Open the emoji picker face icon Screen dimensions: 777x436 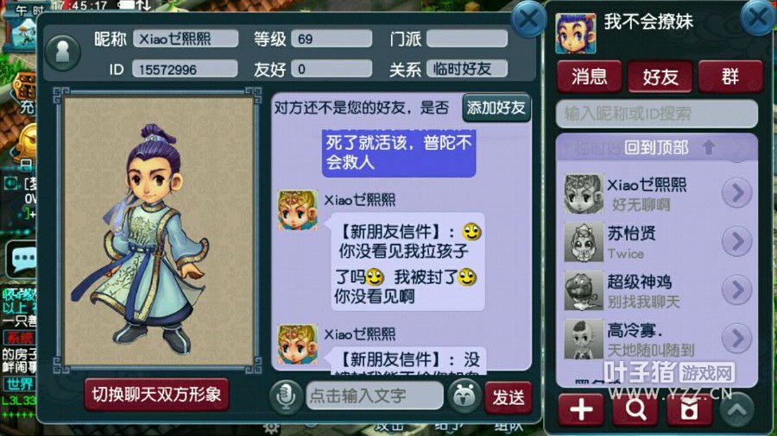point(464,396)
